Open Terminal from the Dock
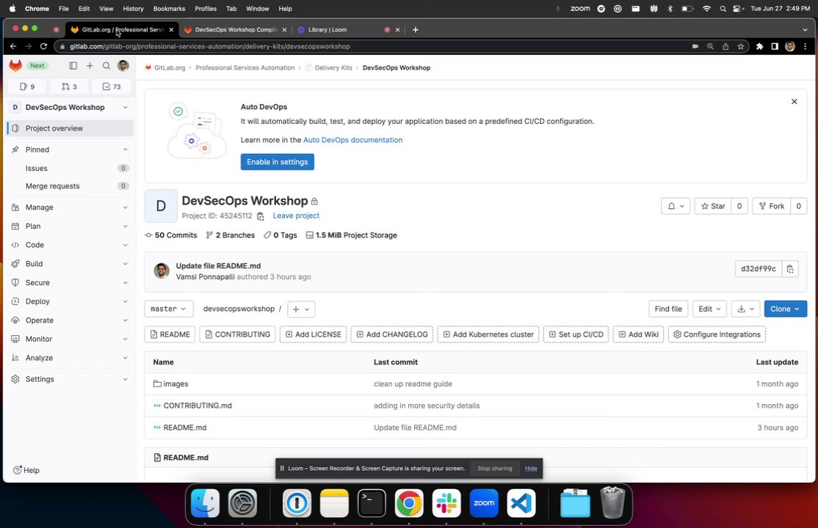The image size is (818, 528). [372, 503]
